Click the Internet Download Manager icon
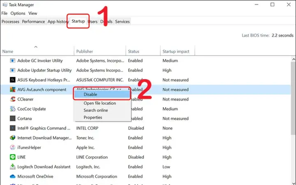 pyautogui.click(x=12, y=138)
